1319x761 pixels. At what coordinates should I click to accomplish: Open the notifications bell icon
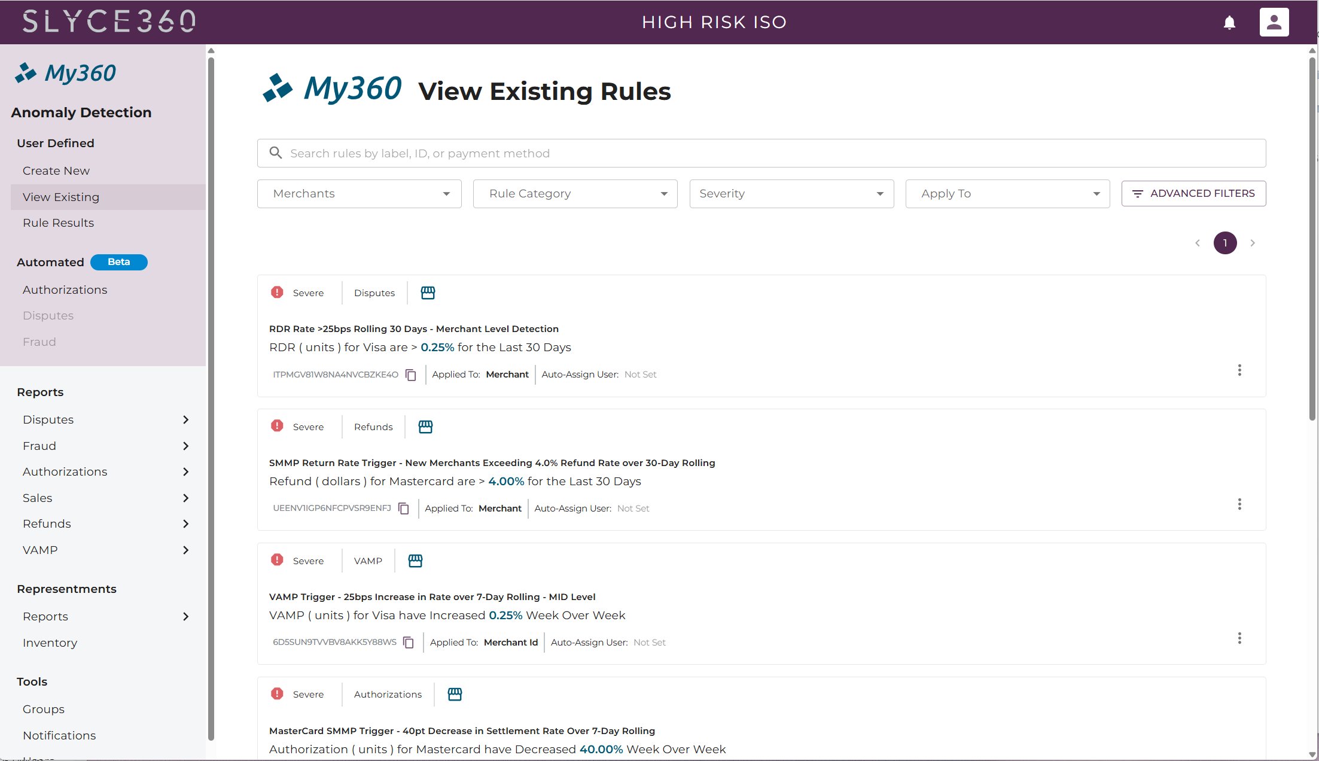[x=1229, y=23]
